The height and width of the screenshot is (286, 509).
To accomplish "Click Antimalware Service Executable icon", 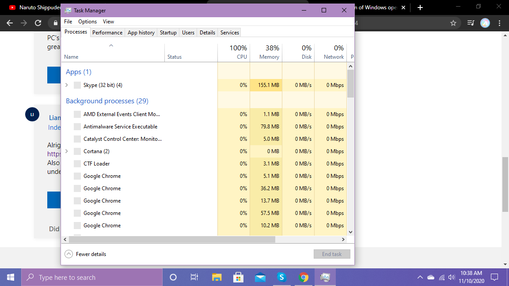I will pos(77,127).
